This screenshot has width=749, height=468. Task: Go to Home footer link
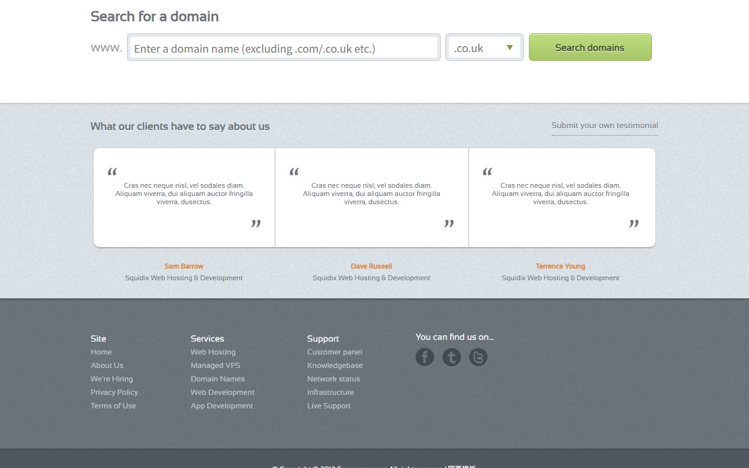click(101, 352)
